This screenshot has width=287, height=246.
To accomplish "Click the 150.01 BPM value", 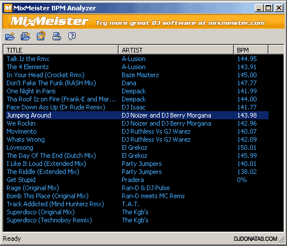I will 247,147.
